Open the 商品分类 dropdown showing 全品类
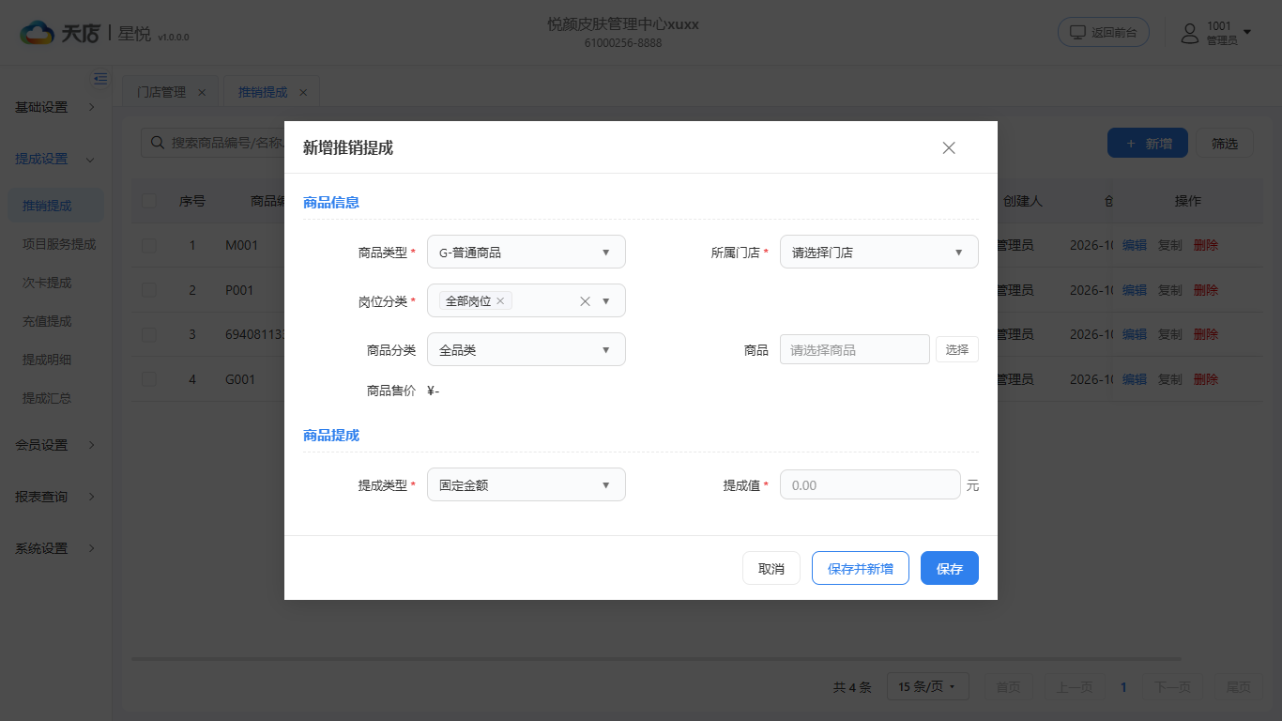1282x721 pixels. (527, 350)
